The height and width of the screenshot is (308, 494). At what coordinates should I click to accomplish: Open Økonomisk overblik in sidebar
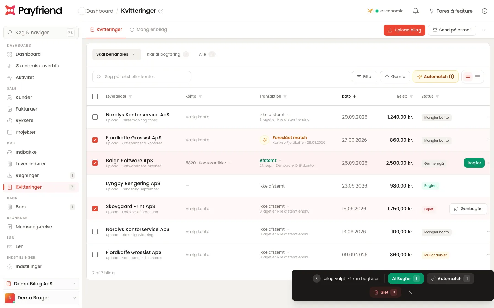[x=41, y=66]
